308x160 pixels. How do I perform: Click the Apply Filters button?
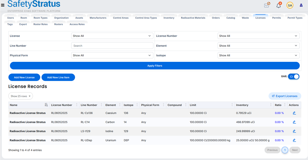coord(155,66)
